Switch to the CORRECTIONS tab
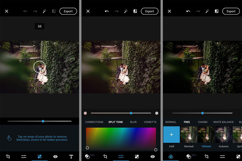Image resolution: width=242 pixels, height=161 pixels. click(x=94, y=122)
